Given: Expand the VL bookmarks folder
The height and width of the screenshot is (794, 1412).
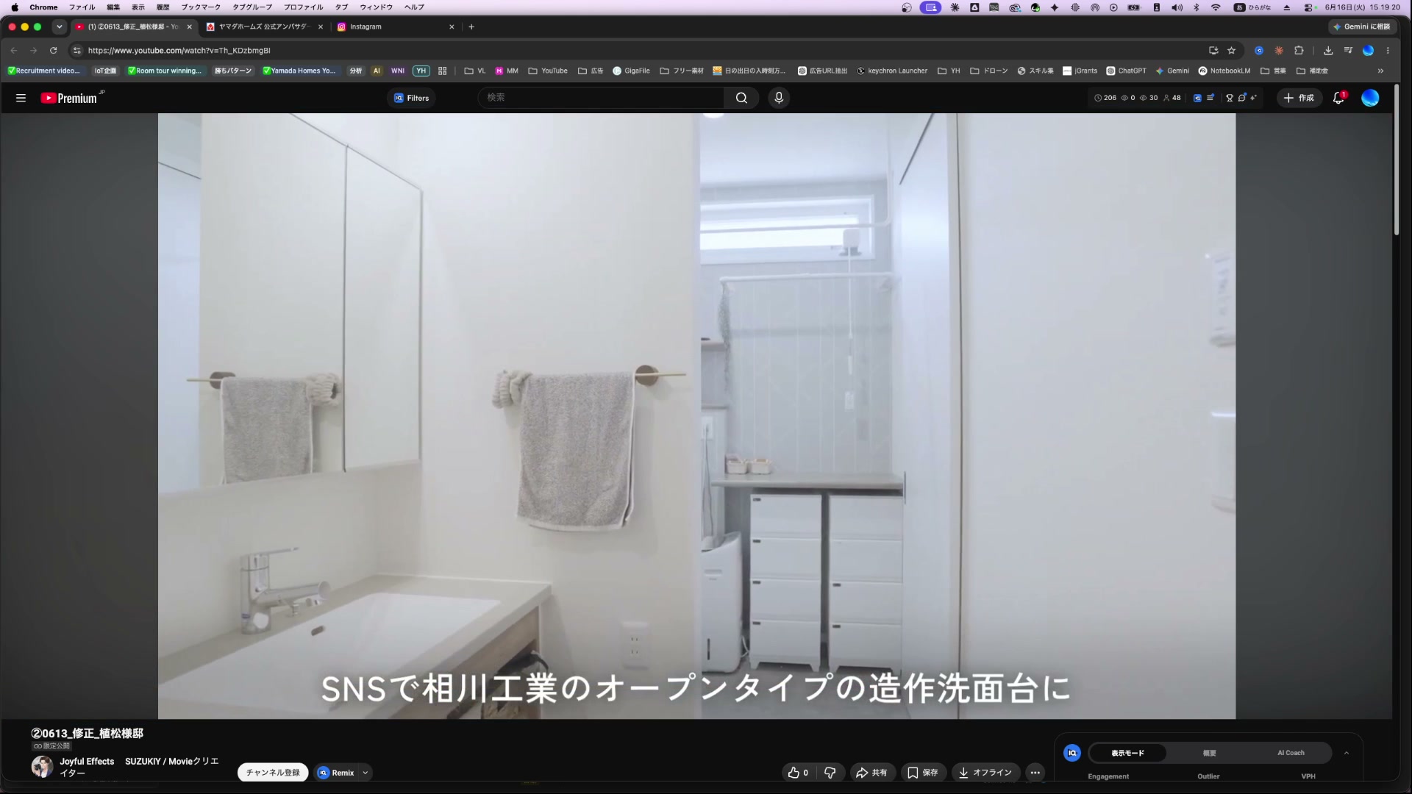Looking at the screenshot, I should pos(475,71).
